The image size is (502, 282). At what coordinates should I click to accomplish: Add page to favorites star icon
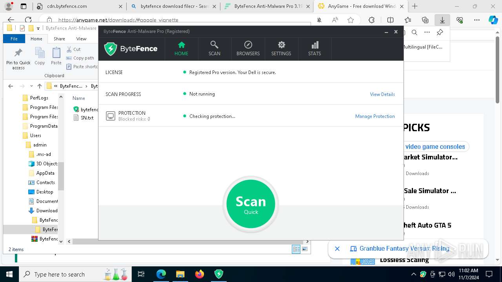coord(351,20)
